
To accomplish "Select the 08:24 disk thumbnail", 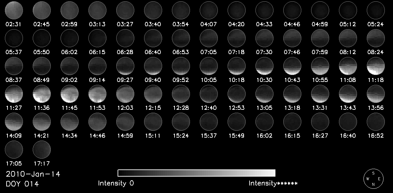I will pos(376,38).
